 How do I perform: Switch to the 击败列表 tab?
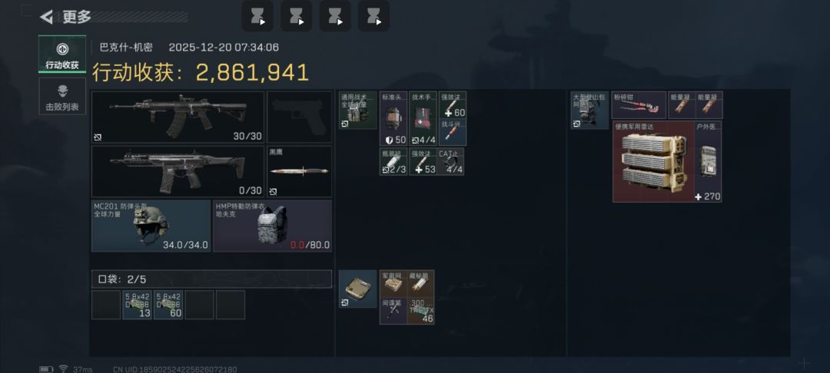(62, 96)
